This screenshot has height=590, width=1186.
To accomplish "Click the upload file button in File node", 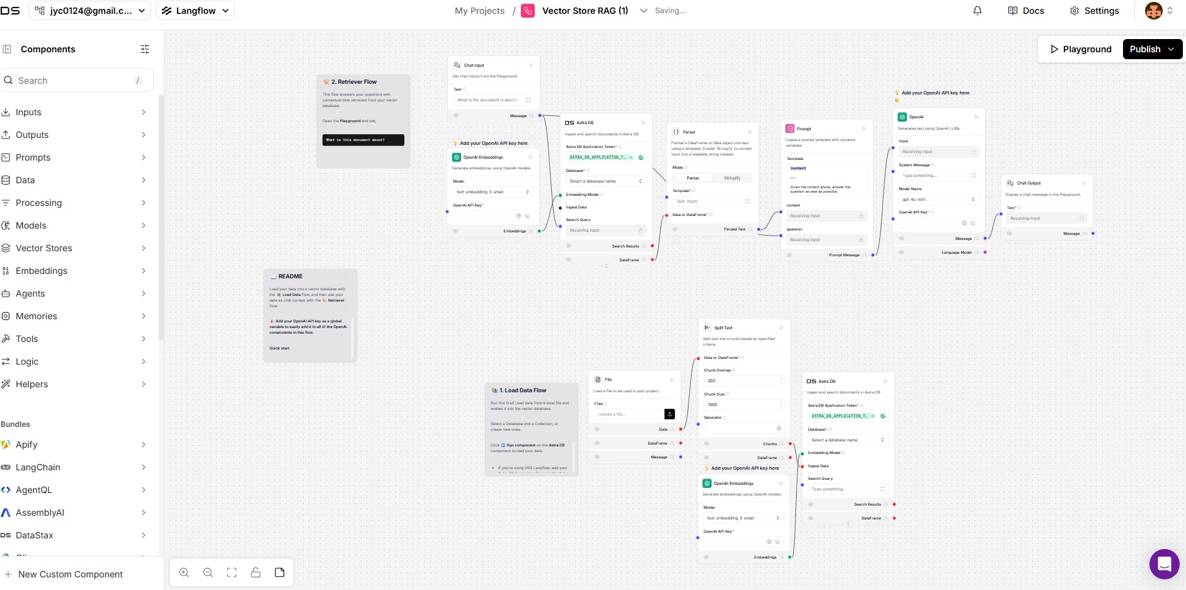I will click(x=670, y=414).
